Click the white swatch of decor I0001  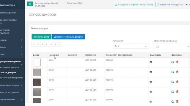[x=37, y=62]
